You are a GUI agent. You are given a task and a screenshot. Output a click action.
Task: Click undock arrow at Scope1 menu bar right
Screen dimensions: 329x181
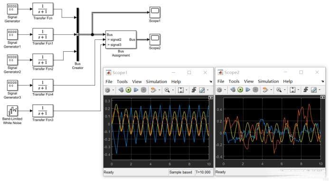click(211, 82)
